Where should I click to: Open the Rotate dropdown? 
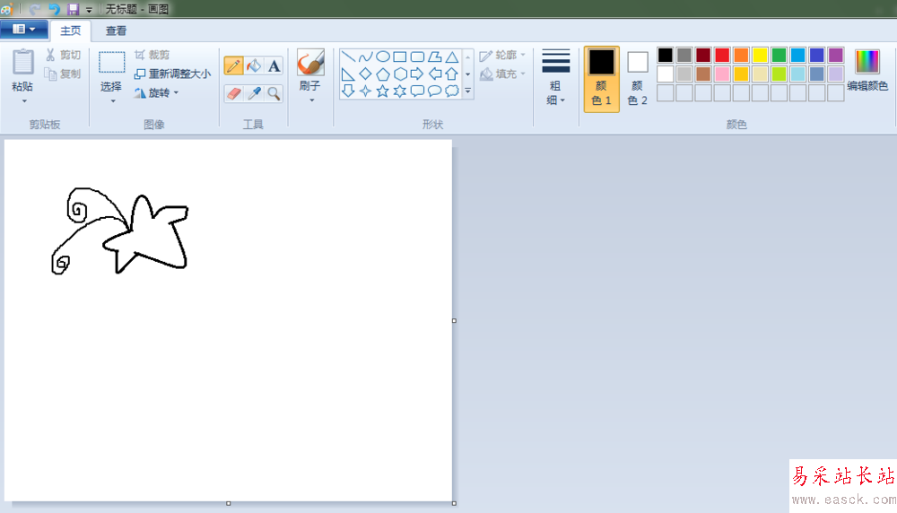[156, 92]
